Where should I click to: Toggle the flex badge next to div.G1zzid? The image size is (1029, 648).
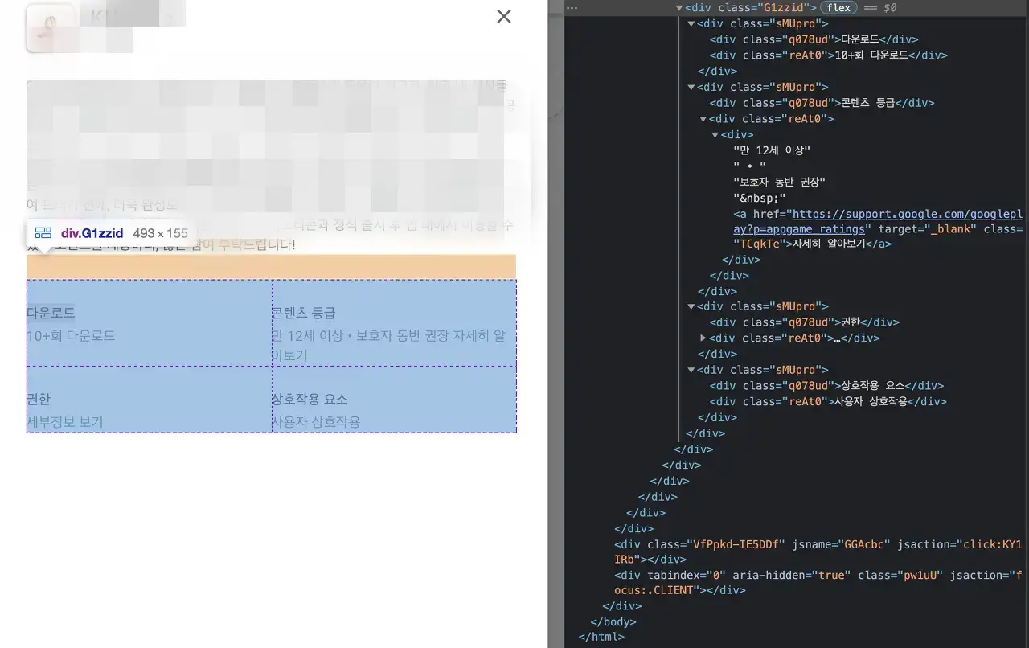[838, 7]
